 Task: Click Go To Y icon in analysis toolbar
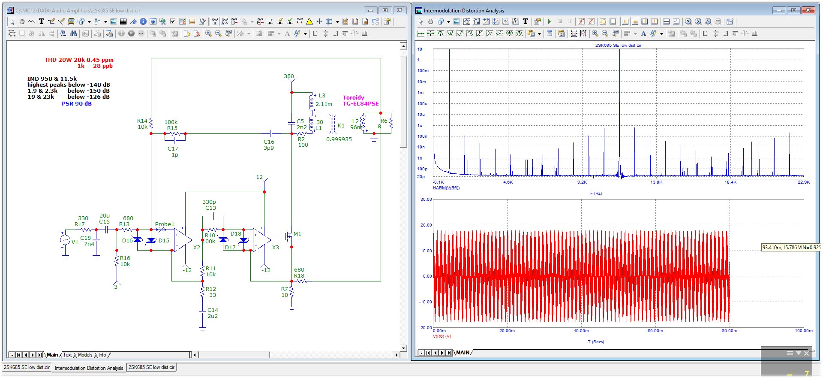point(698,21)
